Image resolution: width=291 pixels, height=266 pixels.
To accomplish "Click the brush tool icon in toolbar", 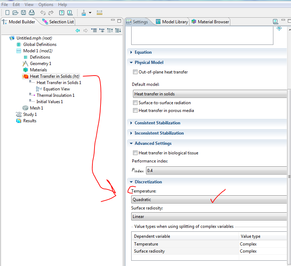I will click(84, 13).
